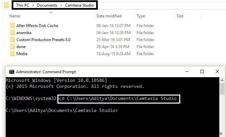Image resolution: width=226 pixels, height=137 pixels.
Task: Click the Command Prompt title bar text
Action: point(46,72)
